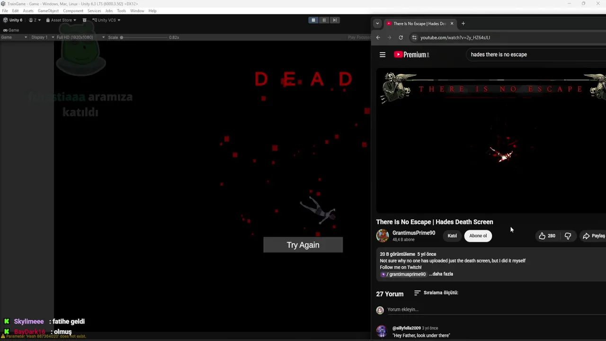Viewport: 606px width, 341px height.
Task: Stop play mode in Unity
Action: coord(313,20)
